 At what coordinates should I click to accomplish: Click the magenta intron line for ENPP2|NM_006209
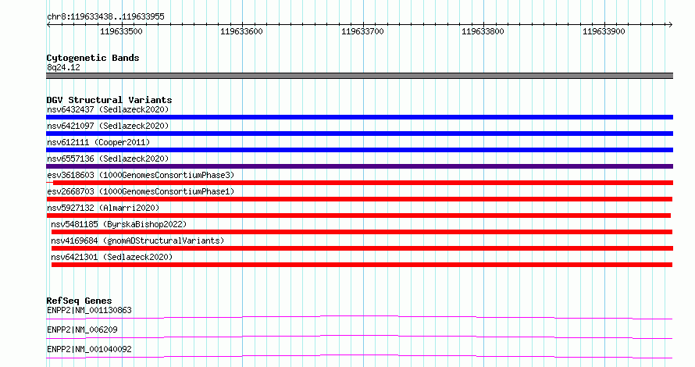pos(359,337)
